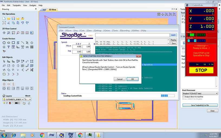This screenshot has height=138, width=221.
Task: Select the Node Editing arrow tool
Action: 9,61
